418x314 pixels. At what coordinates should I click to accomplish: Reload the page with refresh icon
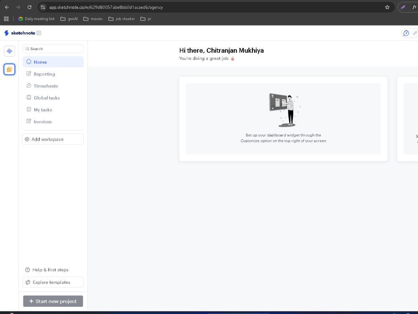tap(29, 7)
